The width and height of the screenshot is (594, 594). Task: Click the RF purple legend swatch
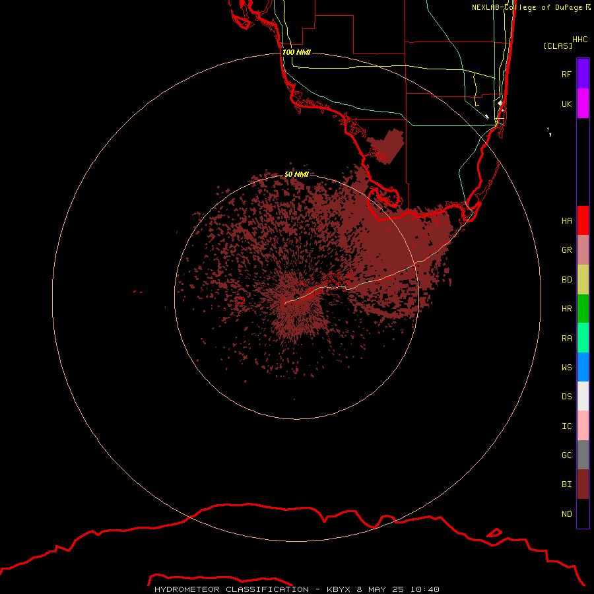(x=583, y=74)
